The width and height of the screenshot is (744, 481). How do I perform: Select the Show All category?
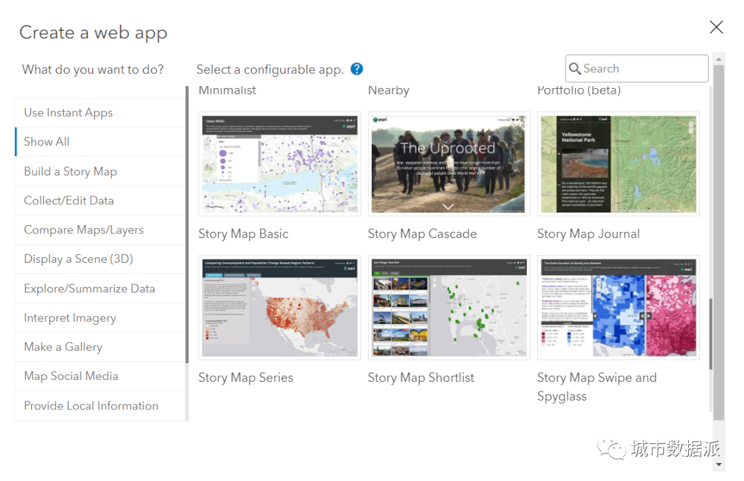pos(100,142)
